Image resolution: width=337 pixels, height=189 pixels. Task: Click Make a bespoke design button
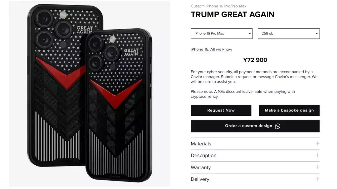[x=289, y=110]
